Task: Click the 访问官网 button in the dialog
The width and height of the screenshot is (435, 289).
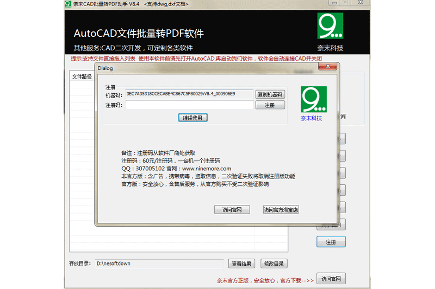Action: click(232, 210)
